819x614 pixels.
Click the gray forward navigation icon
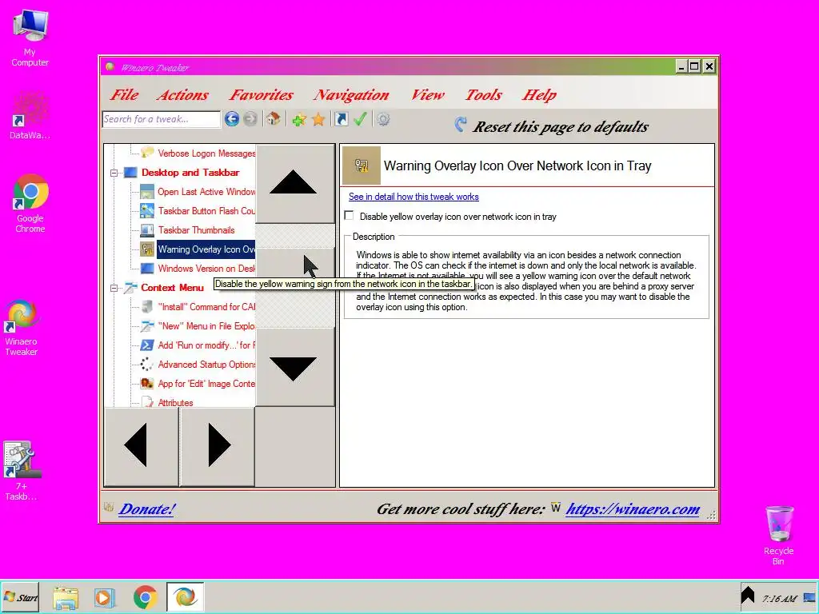pos(250,120)
